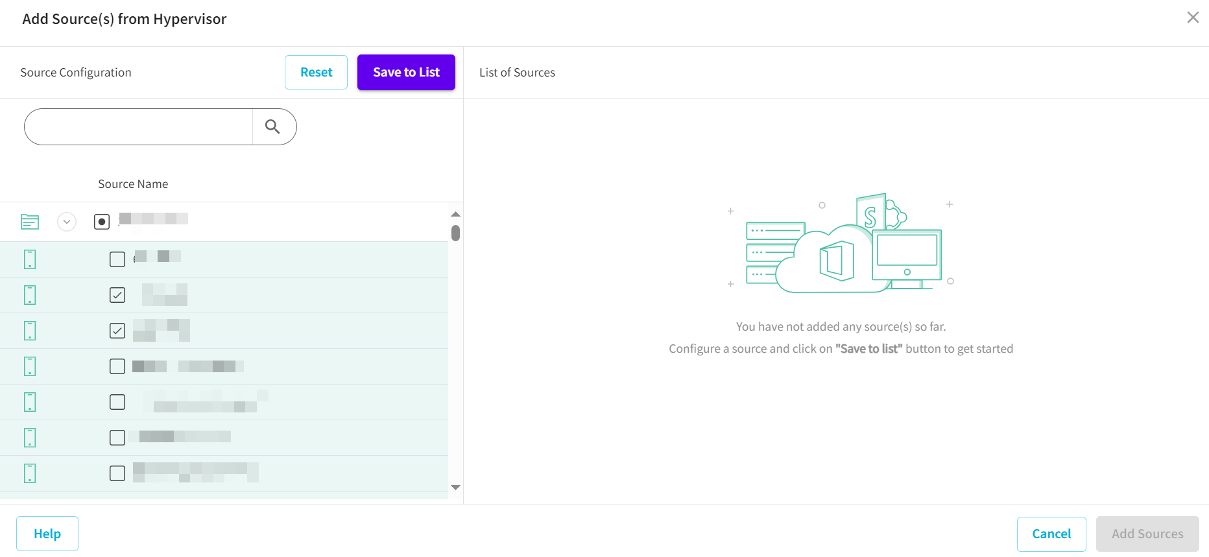
Task: Collapse the parent group with chevron
Action: click(x=67, y=222)
